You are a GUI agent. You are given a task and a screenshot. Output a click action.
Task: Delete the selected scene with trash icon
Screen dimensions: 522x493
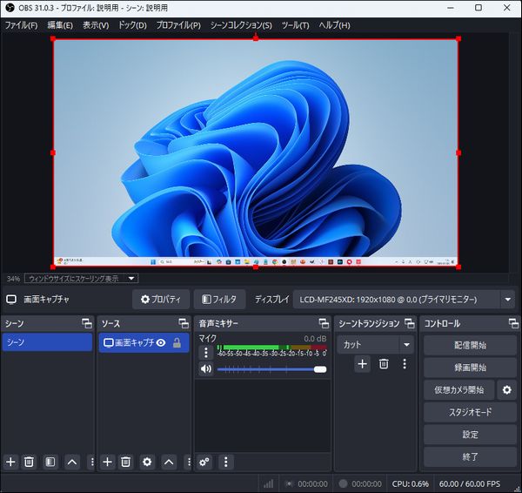coord(29,462)
